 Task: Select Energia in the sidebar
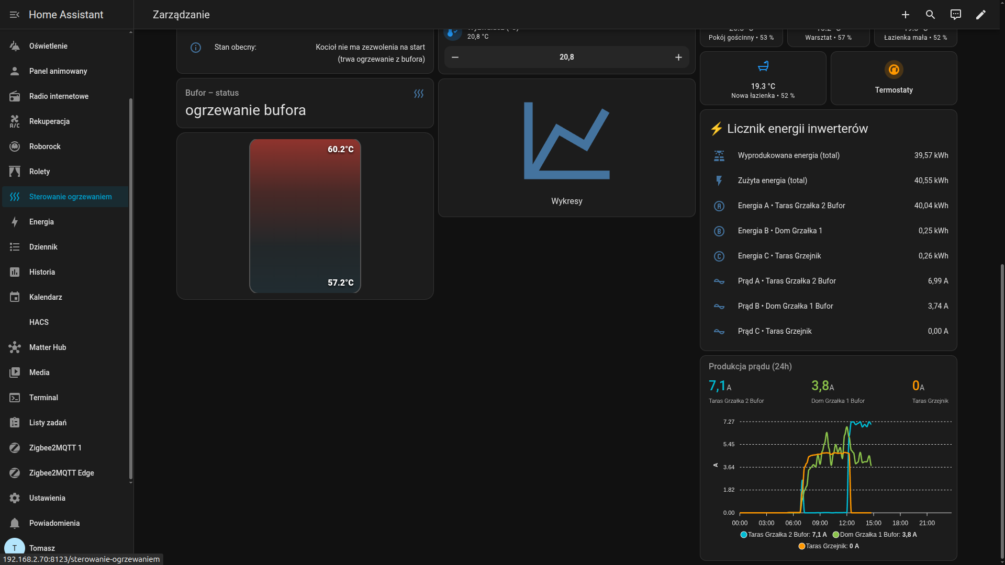click(x=41, y=222)
